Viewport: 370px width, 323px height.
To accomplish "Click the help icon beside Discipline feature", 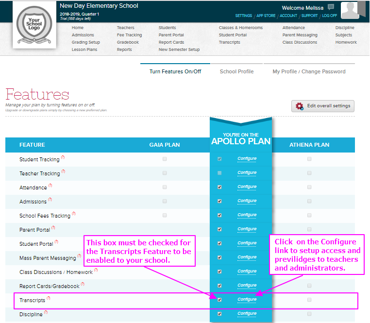I will 46,312.
